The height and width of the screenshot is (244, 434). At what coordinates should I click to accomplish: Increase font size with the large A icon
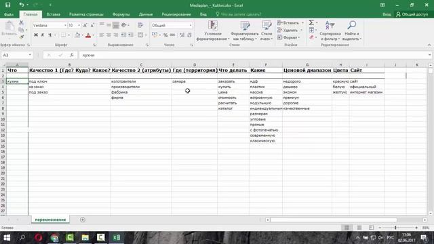click(x=85, y=26)
